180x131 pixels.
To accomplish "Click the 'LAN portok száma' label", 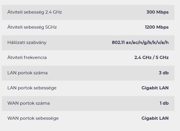I will tap(27, 73).
